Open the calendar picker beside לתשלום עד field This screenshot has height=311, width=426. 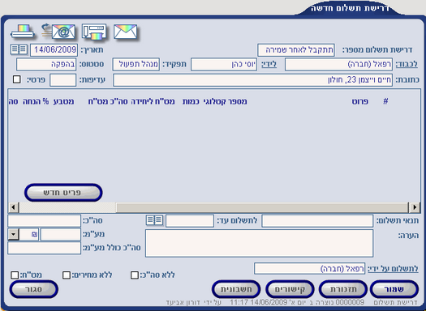[x=154, y=220]
